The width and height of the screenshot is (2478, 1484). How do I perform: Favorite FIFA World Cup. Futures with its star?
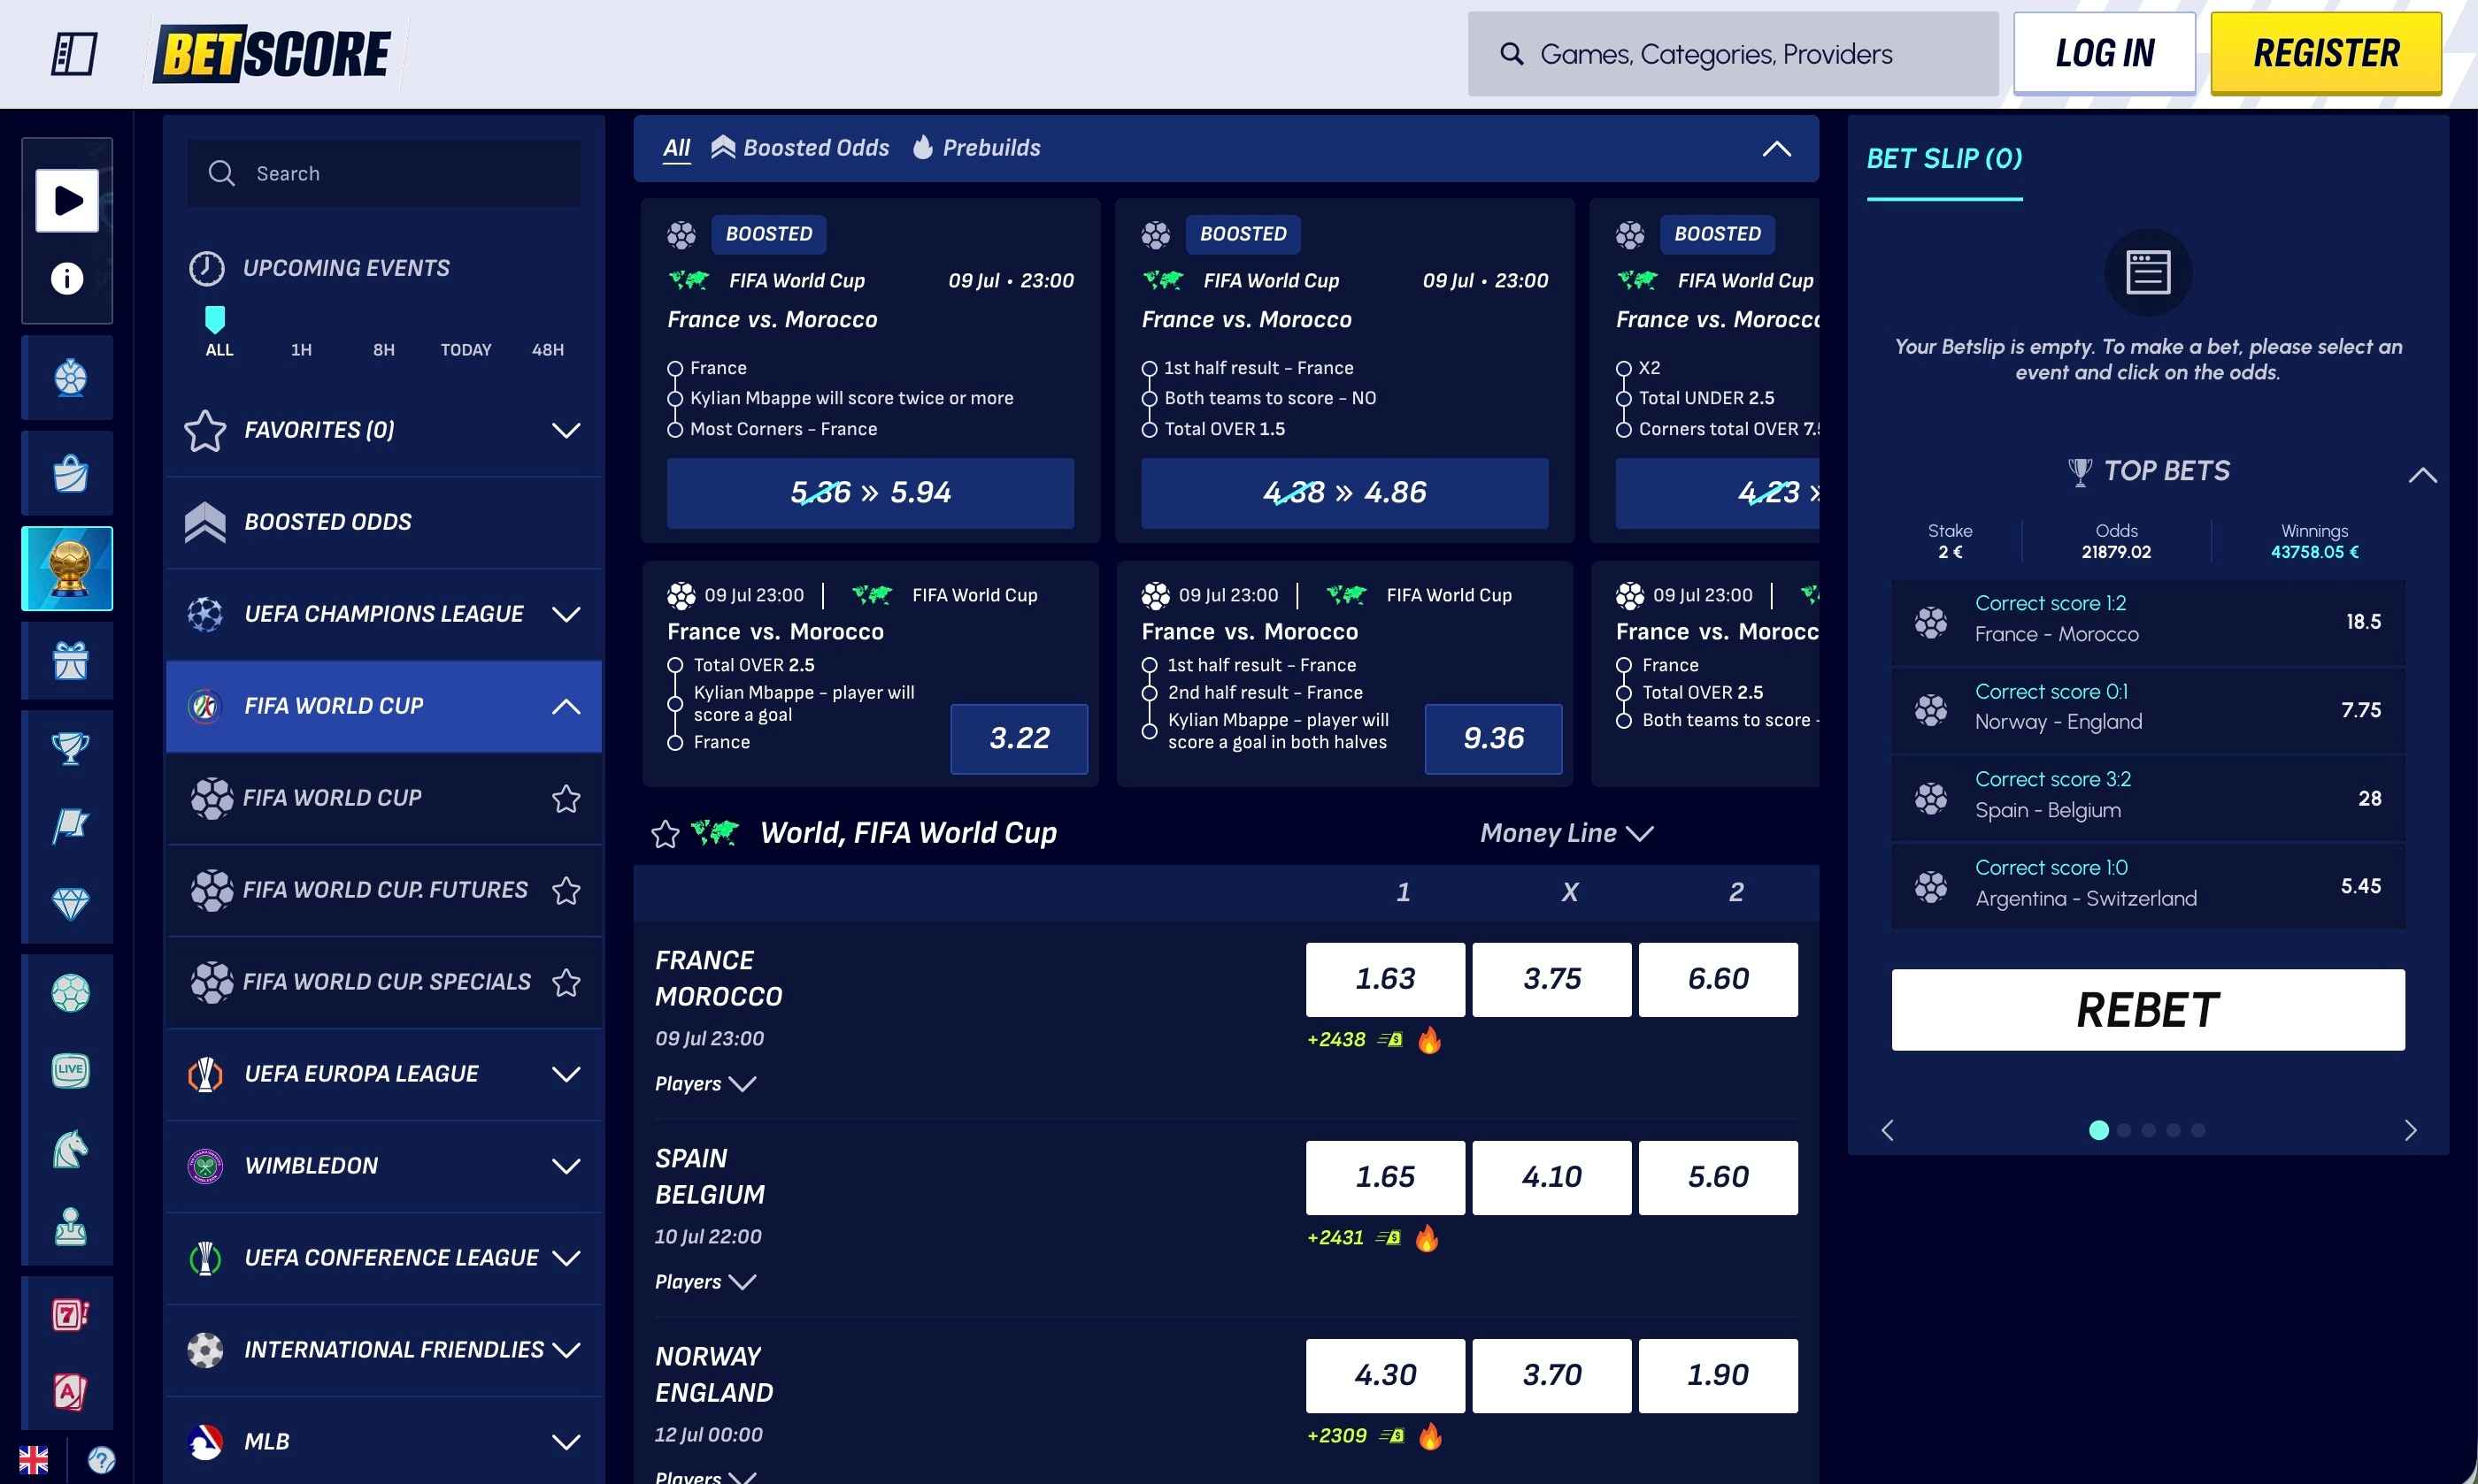tap(566, 890)
